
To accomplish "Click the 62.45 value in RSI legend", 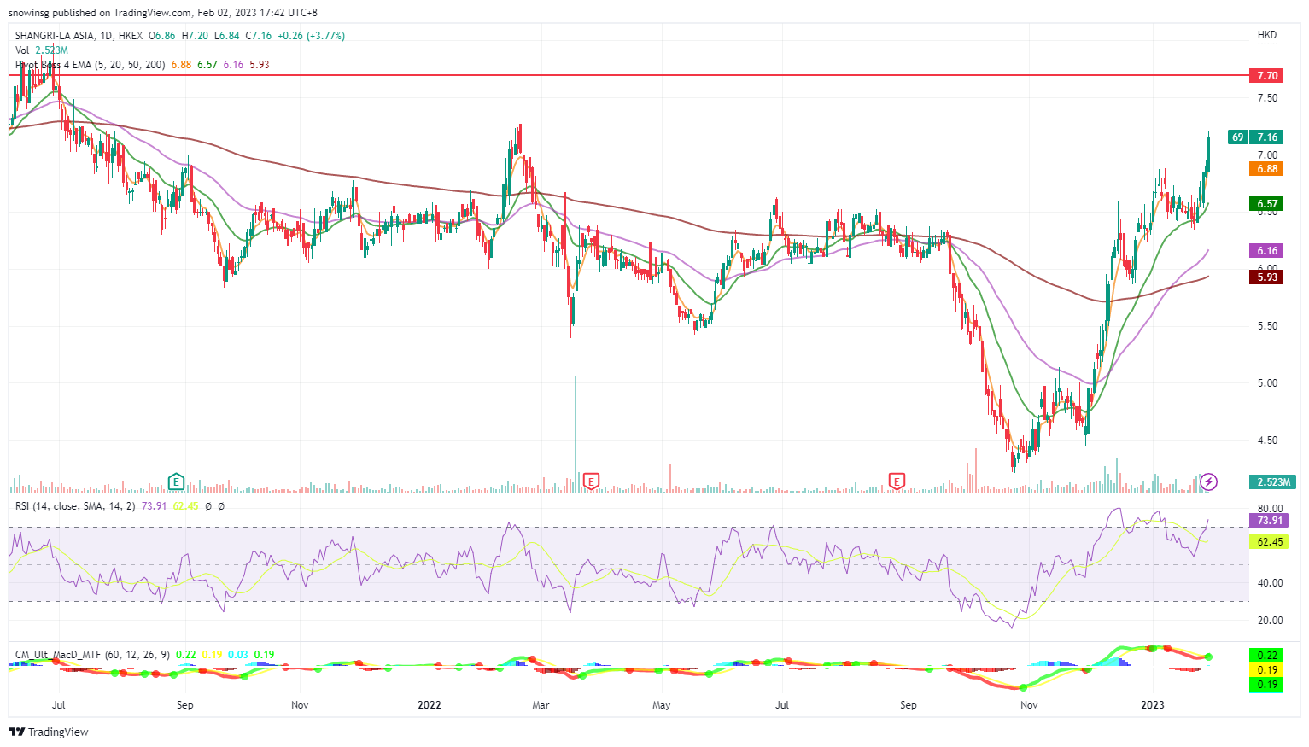I will click(185, 506).
